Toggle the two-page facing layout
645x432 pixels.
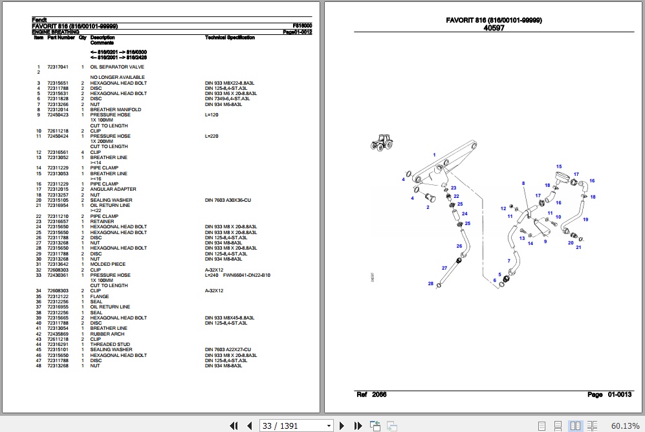575,426
